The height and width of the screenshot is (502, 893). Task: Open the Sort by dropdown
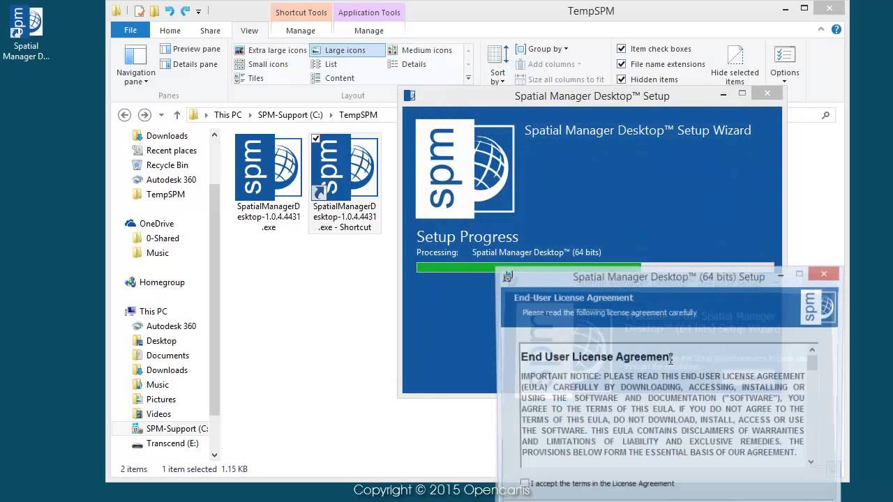pos(498,65)
